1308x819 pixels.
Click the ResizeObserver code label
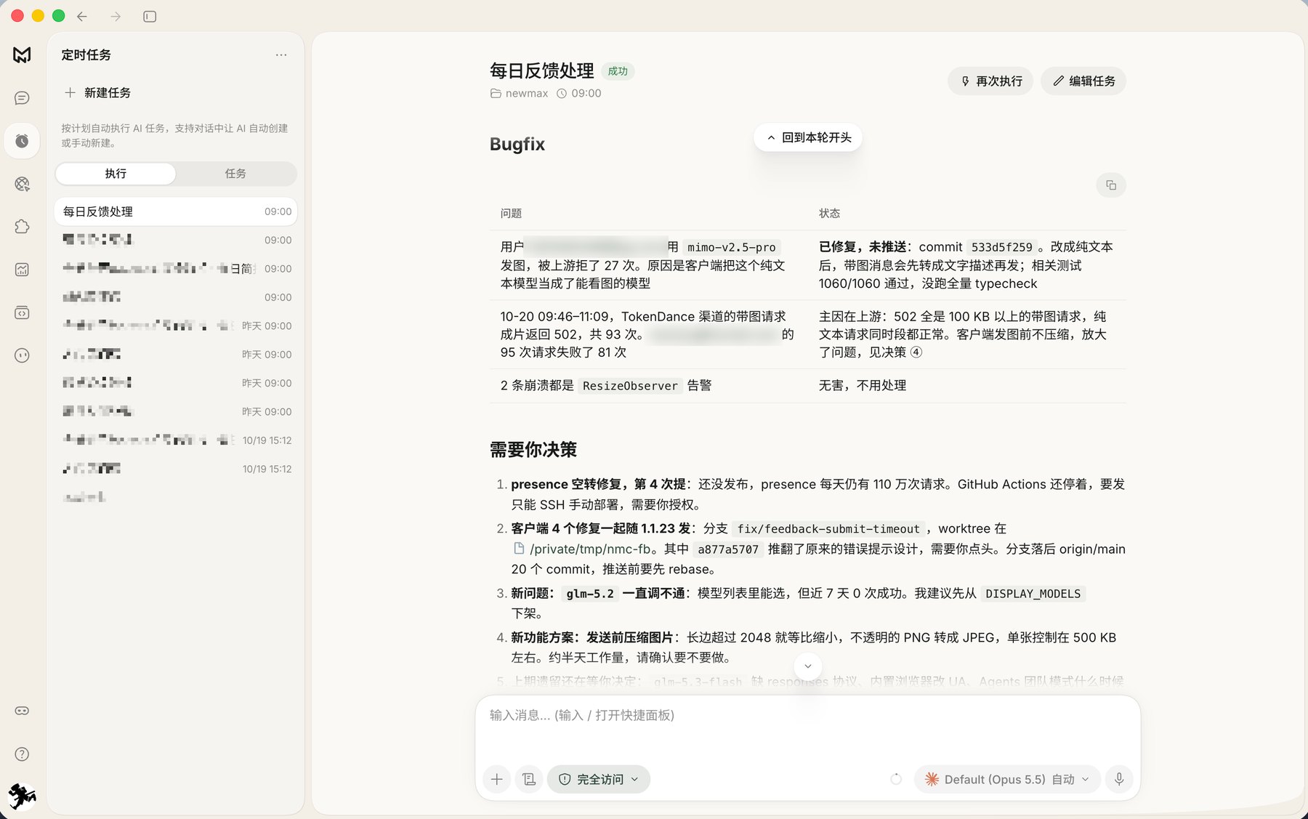click(x=630, y=386)
